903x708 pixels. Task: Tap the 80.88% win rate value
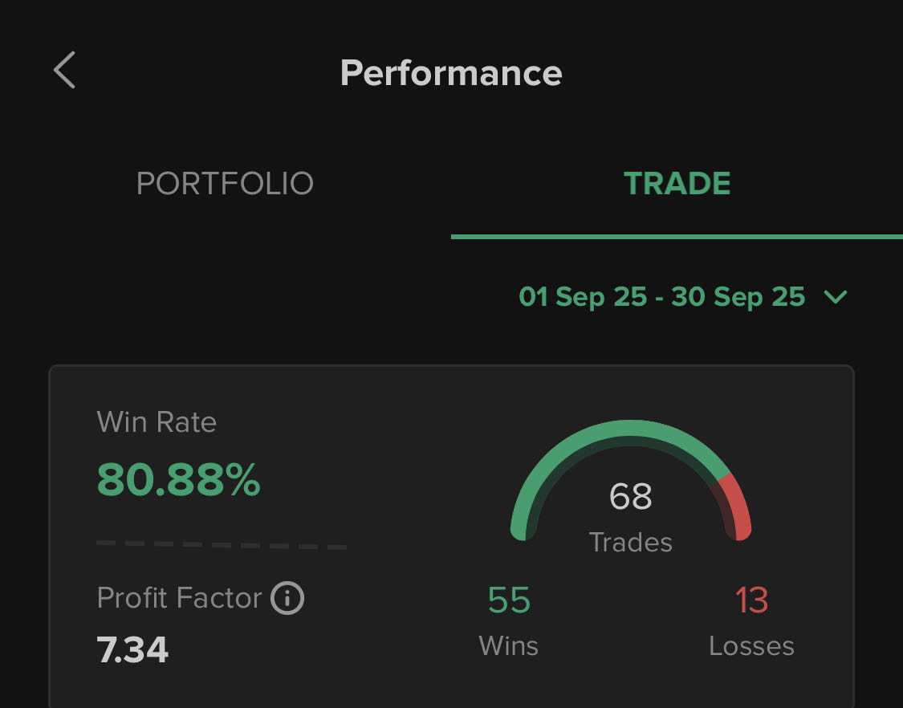click(178, 480)
